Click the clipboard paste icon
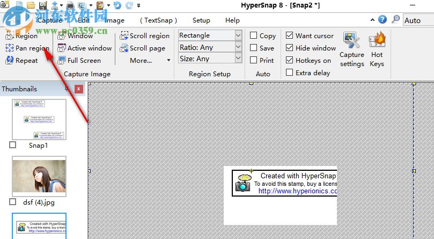The height and width of the screenshot is (239, 434). (x=100, y=5)
